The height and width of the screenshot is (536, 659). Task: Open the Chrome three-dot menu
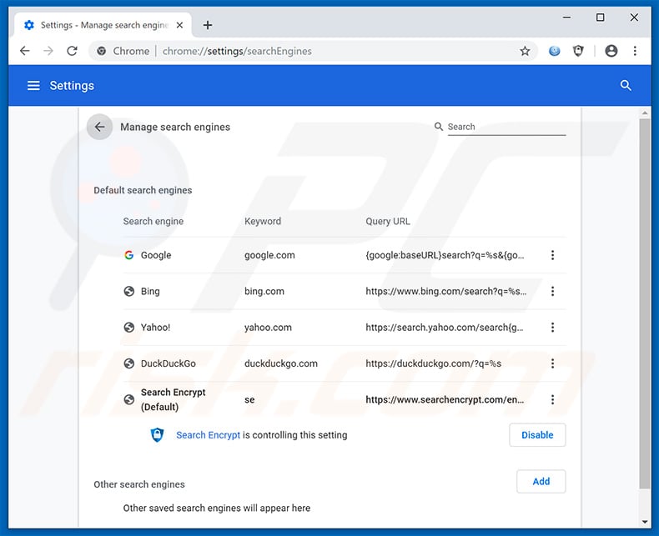pyautogui.click(x=635, y=51)
